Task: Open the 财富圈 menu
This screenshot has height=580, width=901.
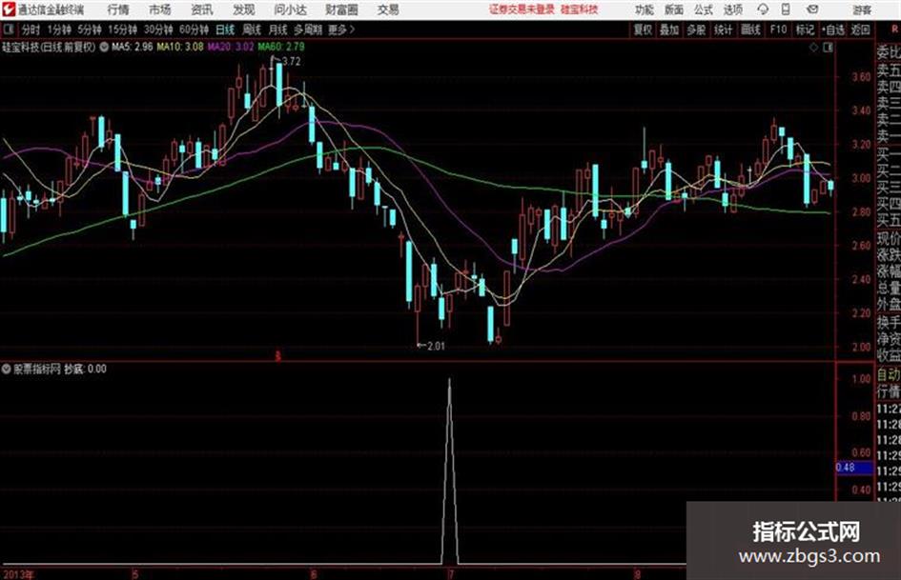Action: point(342,10)
